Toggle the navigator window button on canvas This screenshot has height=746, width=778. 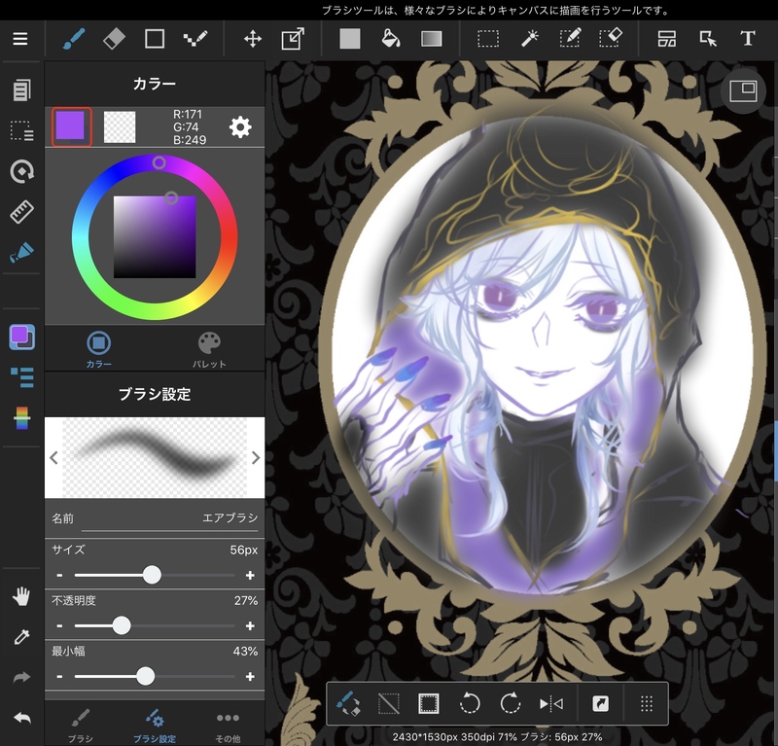pyautogui.click(x=743, y=91)
